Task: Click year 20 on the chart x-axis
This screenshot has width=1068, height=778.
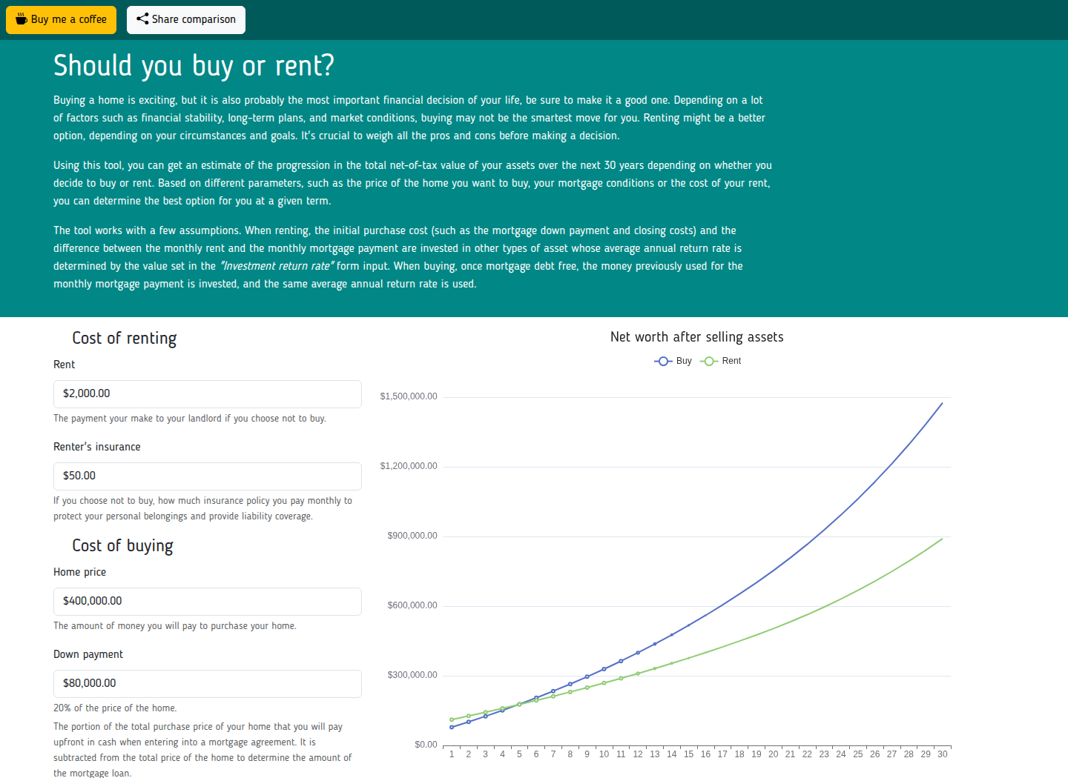Action: click(774, 754)
